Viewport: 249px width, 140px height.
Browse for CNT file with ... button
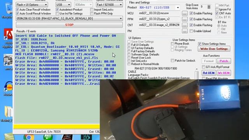(184, 25)
